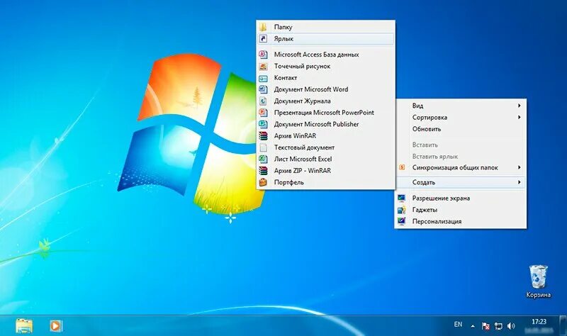The image size is (567, 336).
Task: Click the EN language indicator
Action: [458, 325]
